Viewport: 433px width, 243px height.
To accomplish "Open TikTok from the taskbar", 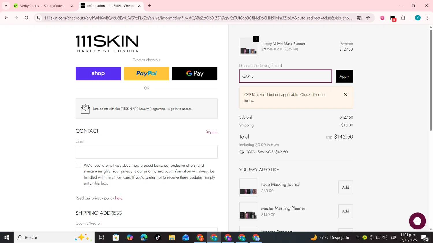I will 158,238.
